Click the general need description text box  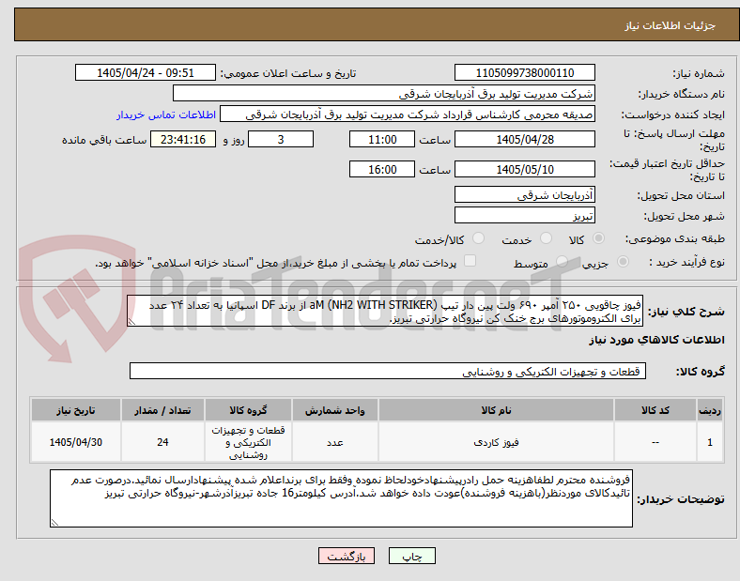[x=385, y=311]
